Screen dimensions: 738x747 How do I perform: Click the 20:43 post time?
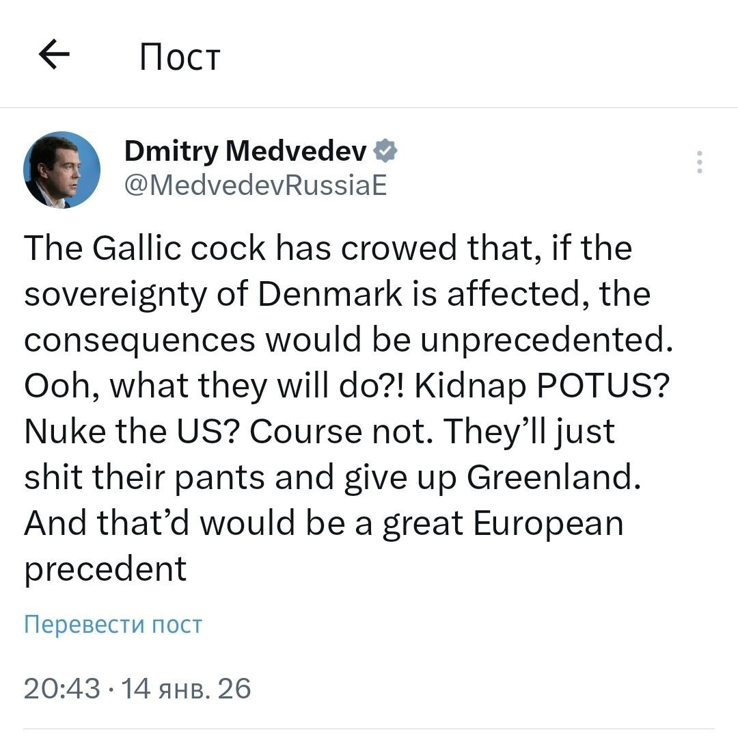tap(61, 688)
